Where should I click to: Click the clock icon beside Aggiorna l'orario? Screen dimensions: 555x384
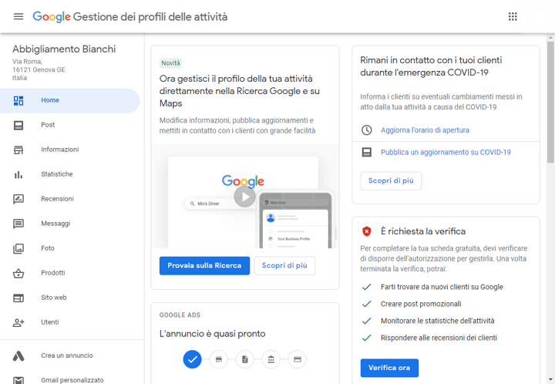(366, 130)
